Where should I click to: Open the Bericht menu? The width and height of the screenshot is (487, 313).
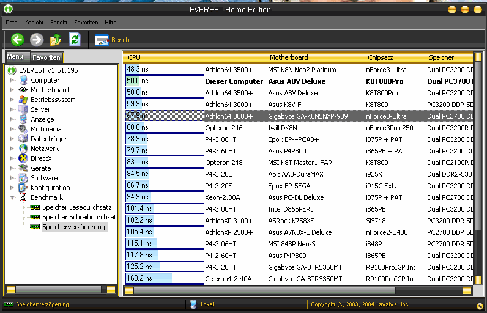tap(59, 23)
